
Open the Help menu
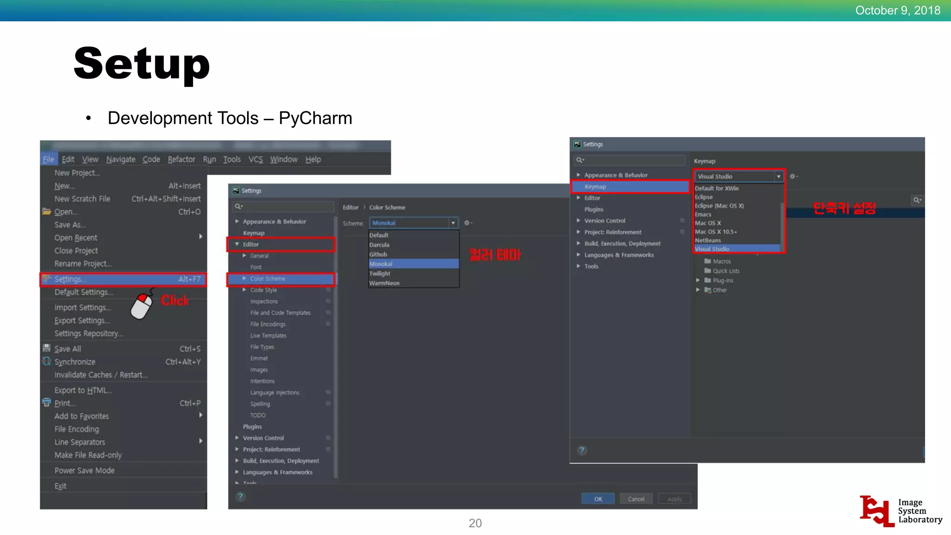point(313,159)
